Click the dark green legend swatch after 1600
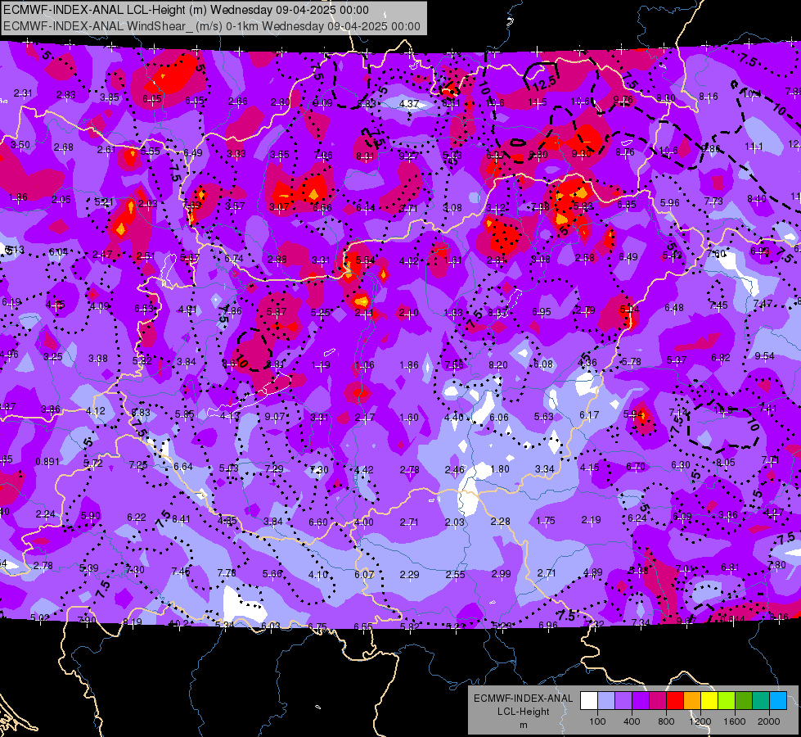 (x=744, y=701)
